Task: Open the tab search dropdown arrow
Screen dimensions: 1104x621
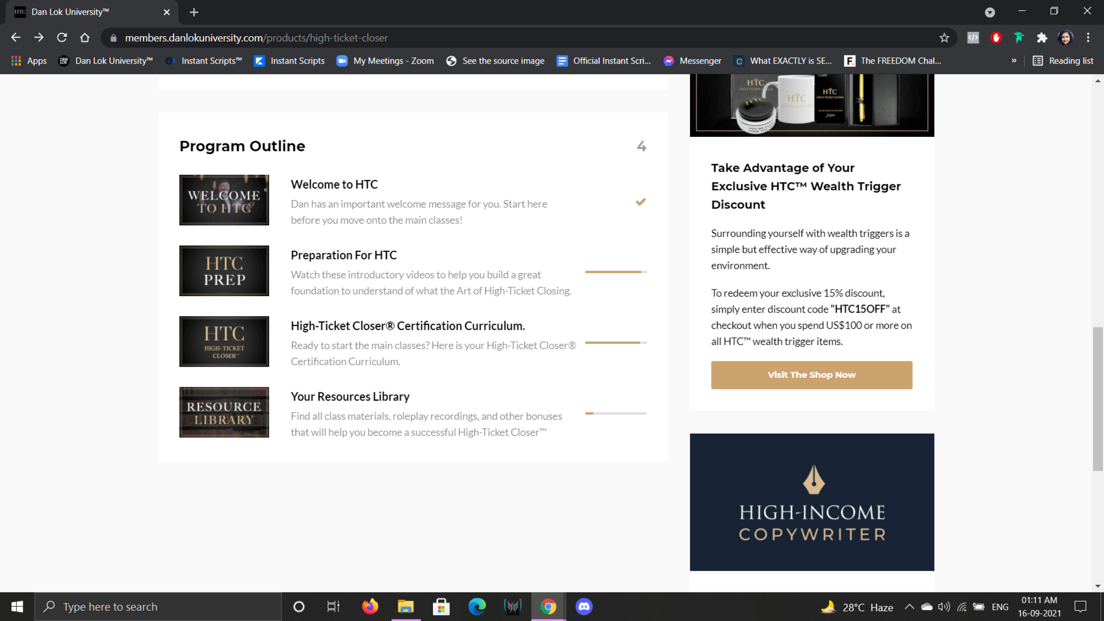Action: coord(990,12)
